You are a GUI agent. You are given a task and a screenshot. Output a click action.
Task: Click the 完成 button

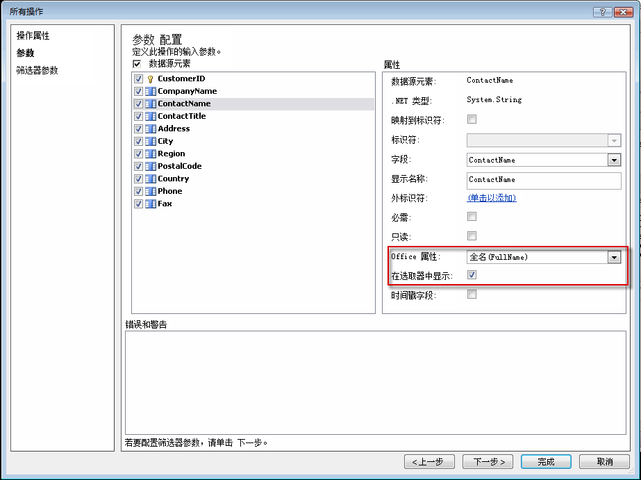[546, 461]
